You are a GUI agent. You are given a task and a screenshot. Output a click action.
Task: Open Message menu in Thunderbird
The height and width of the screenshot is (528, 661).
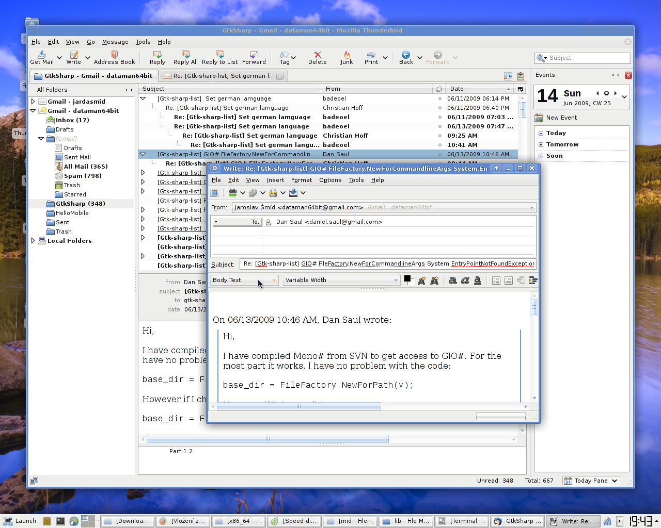pyautogui.click(x=115, y=42)
